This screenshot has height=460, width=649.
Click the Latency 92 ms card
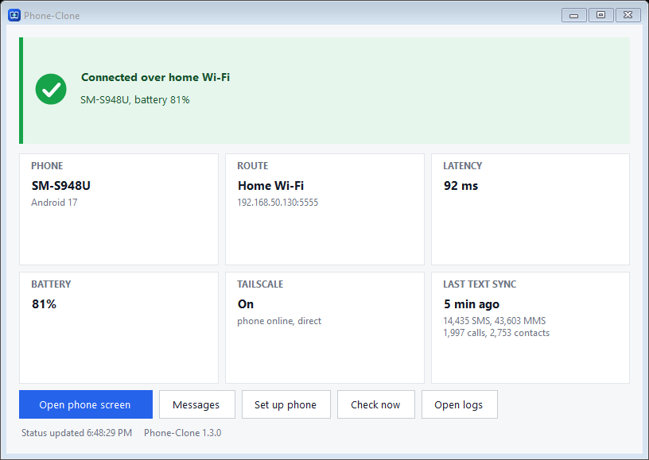click(x=530, y=209)
